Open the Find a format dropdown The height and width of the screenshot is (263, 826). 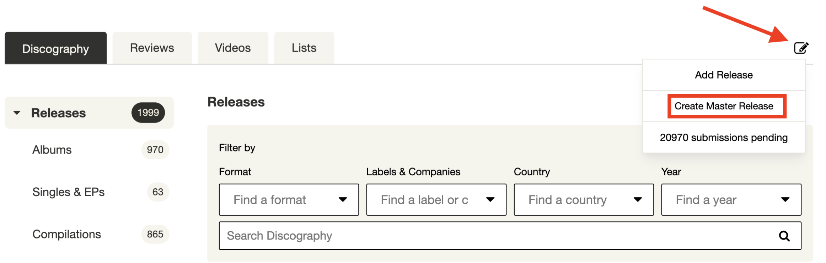point(289,200)
